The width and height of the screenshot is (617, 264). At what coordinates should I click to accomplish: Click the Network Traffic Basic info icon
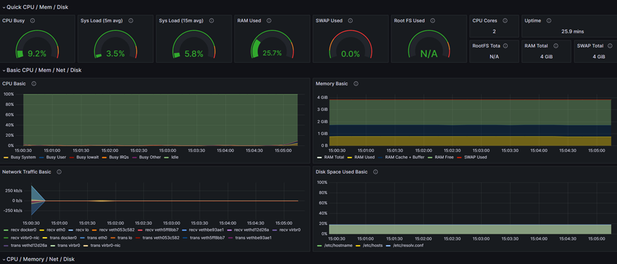(x=59, y=172)
